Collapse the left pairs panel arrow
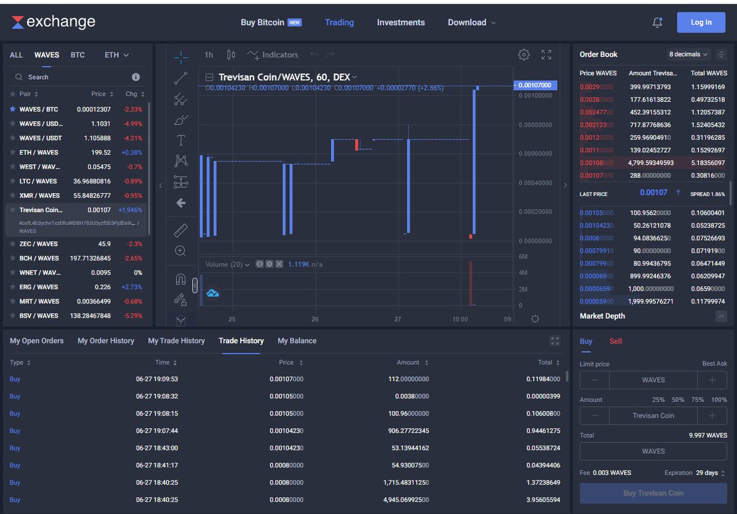This screenshot has height=514, width=737. 161,185
